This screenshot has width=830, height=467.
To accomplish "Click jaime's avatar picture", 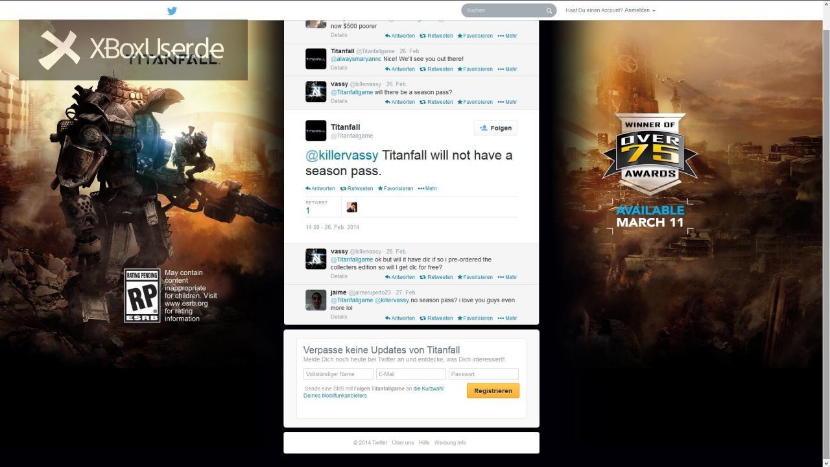I will point(316,300).
